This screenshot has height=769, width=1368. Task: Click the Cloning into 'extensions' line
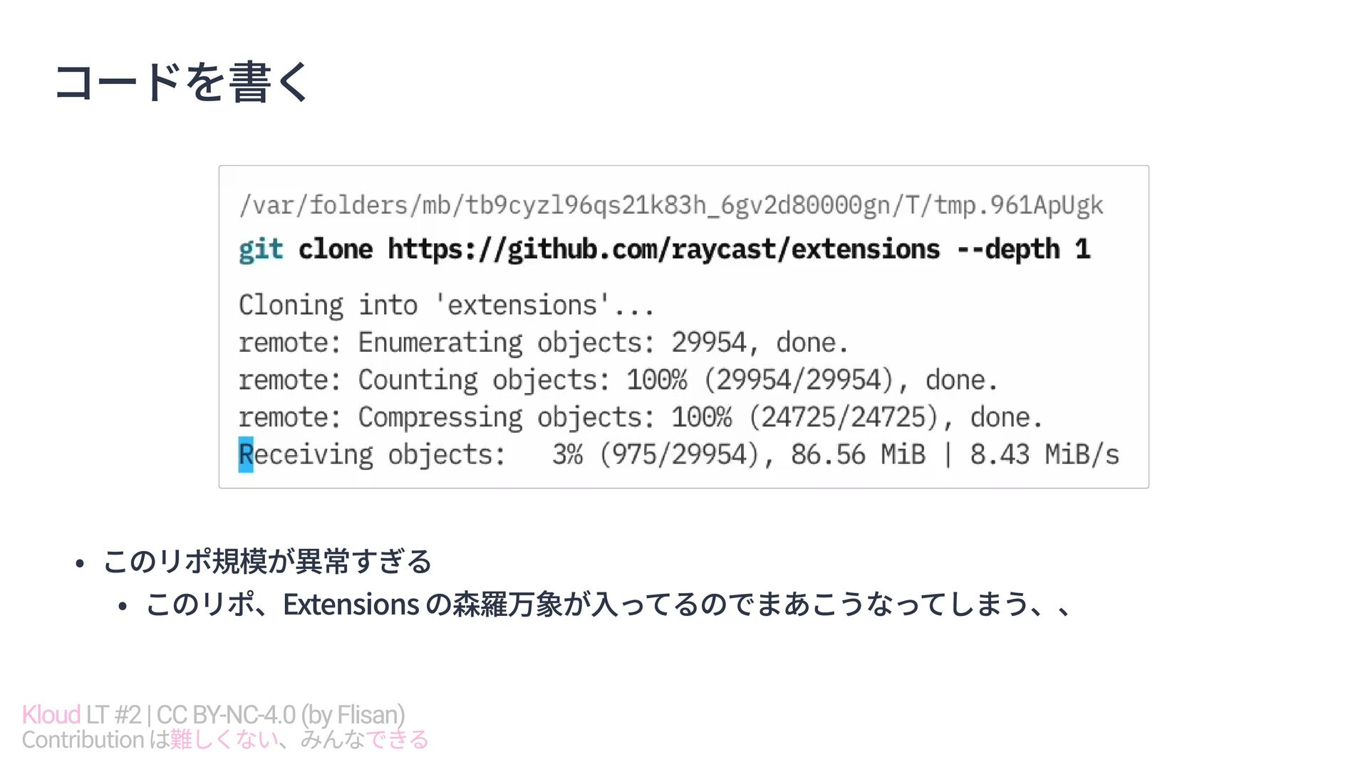(446, 305)
